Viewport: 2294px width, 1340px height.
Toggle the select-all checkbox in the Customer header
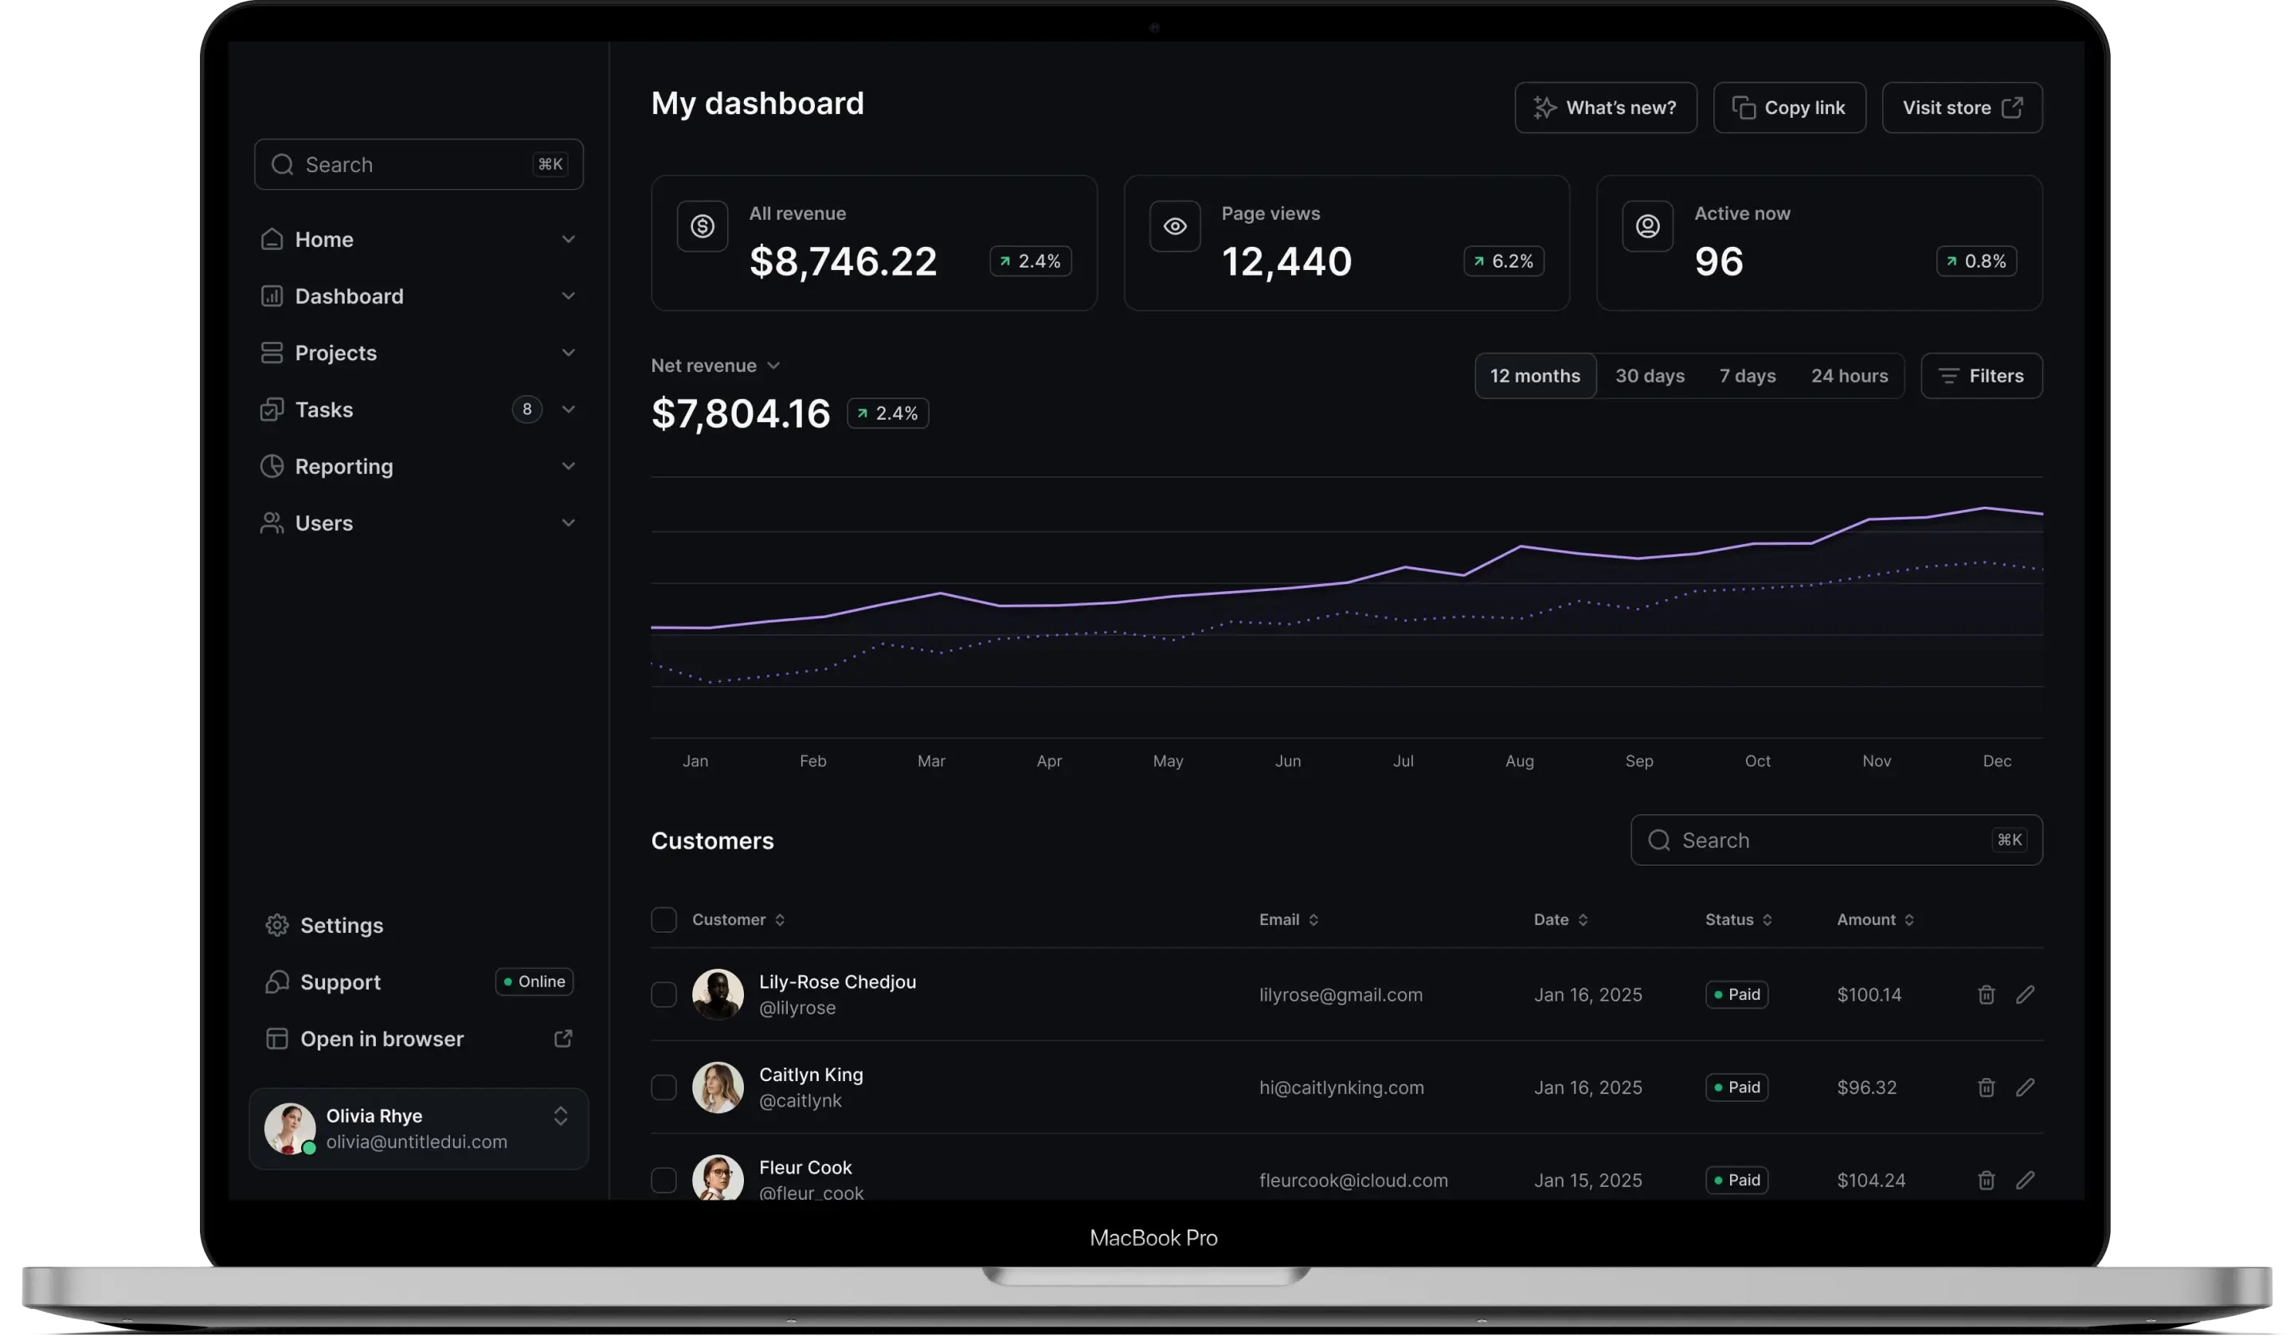click(x=664, y=919)
